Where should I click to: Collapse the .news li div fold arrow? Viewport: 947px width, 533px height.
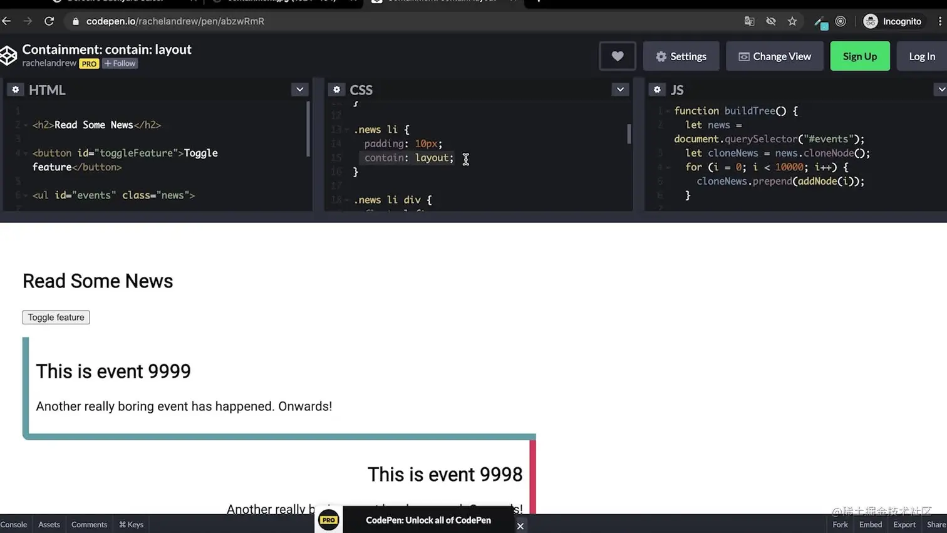click(x=346, y=200)
